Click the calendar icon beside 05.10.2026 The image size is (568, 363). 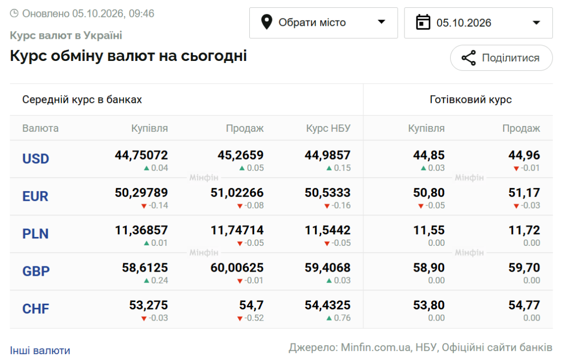pyautogui.click(x=423, y=22)
